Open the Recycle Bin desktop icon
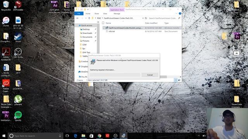The height and width of the screenshot is (139, 248). tap(6, 5)
